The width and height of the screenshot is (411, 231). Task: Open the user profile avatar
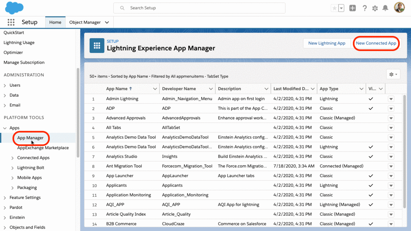[x=399, y=8]
